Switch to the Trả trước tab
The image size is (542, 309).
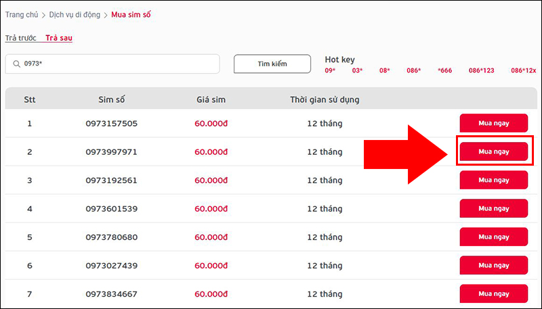[20, 38]
